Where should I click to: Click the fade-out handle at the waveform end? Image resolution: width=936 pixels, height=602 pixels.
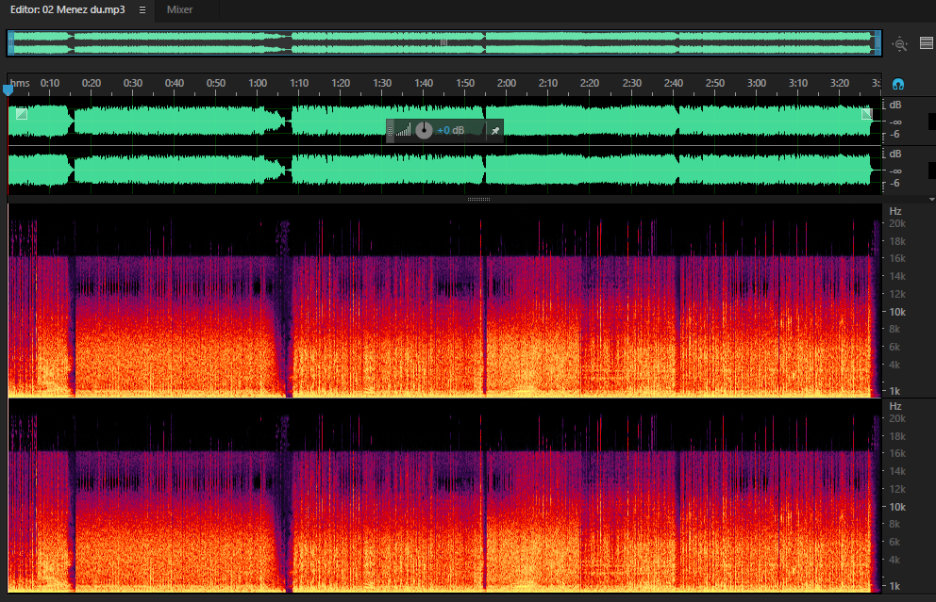click(867, 113)
